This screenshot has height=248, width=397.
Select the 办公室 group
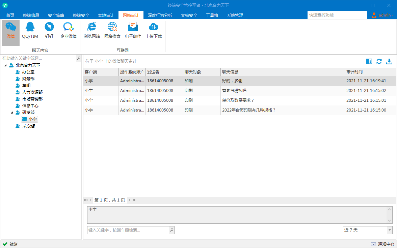click(28, 72)
